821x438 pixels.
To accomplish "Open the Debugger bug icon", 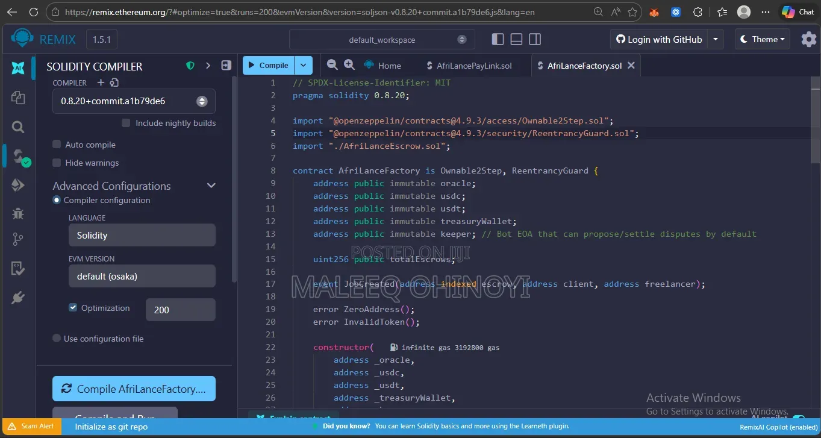I will (x=18, y=213).
